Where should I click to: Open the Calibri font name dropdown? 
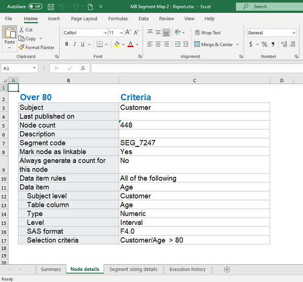point(105,33)
